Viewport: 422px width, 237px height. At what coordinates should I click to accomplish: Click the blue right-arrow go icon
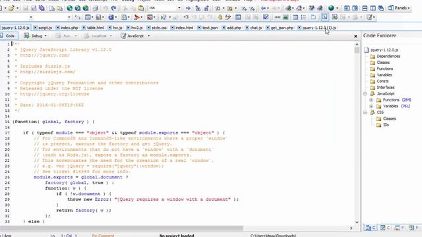[188, 9]
